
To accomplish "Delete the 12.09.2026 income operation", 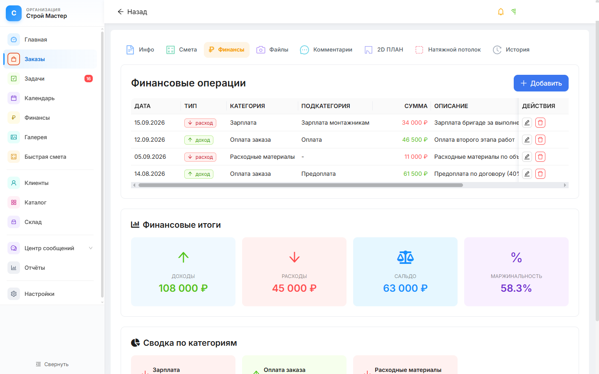I will 540,140.
